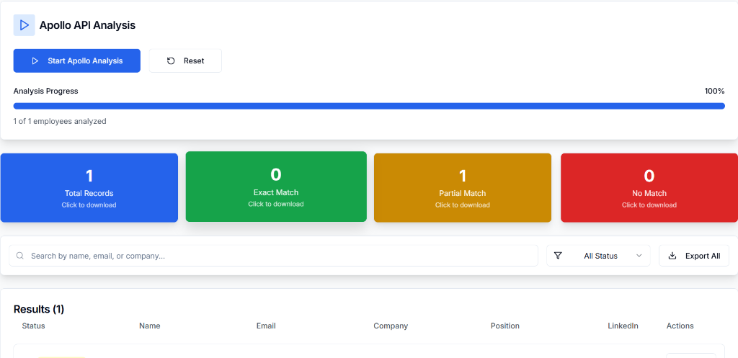Click the Analysis Progress bar
Viewport: 738px width, 358px height.
click(369, 106)
